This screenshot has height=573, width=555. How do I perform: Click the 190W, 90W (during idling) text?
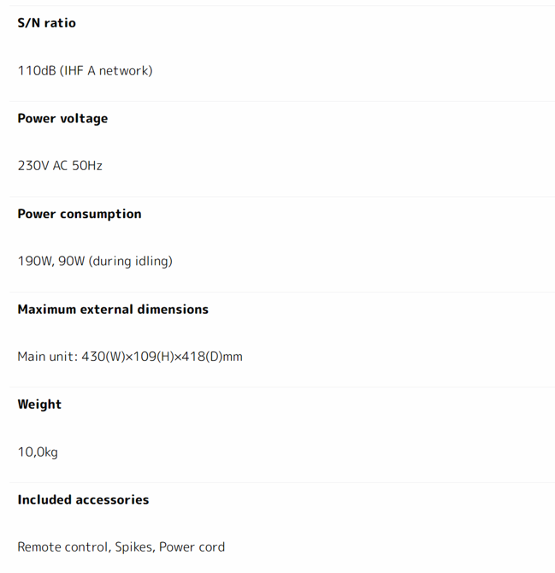coord(95,262)
